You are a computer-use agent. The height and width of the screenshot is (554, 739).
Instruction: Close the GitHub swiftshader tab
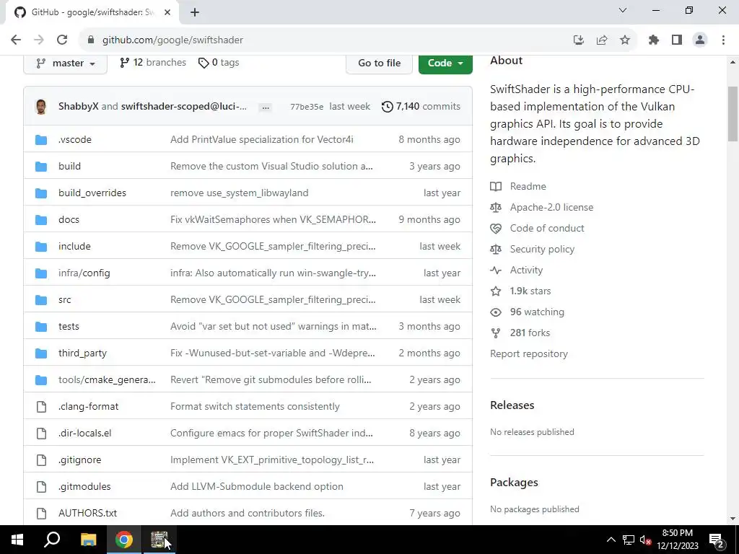click(167, 12)
